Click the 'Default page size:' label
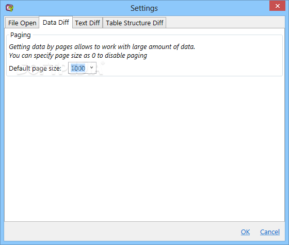 click(x=35, y=68)
